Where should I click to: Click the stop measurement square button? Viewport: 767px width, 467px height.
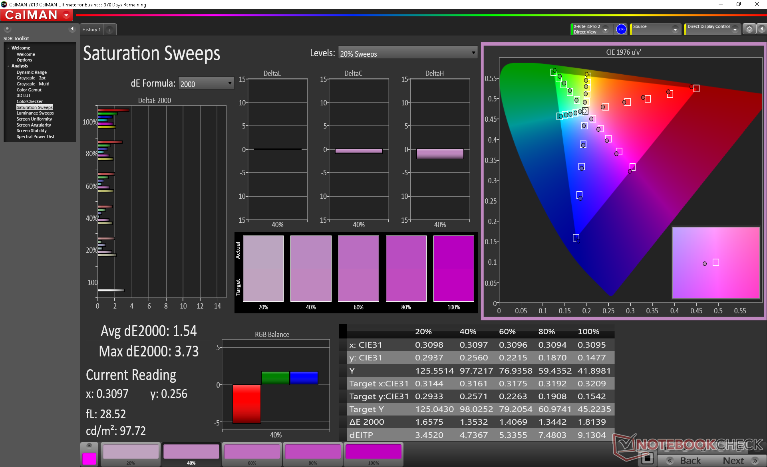click(648, 459)
